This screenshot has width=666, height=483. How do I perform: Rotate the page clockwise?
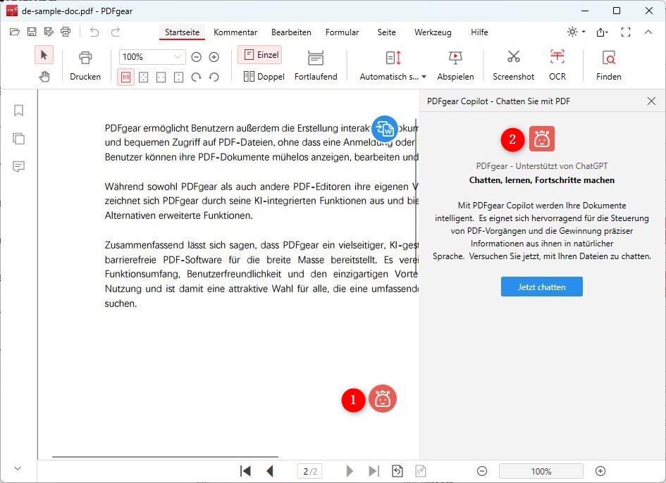click(x=196, y=77)
